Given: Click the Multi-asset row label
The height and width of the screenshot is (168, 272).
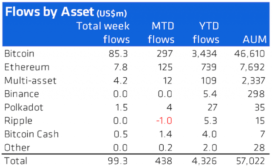Looking at the screenshot, I should click(x=30, y=81).
